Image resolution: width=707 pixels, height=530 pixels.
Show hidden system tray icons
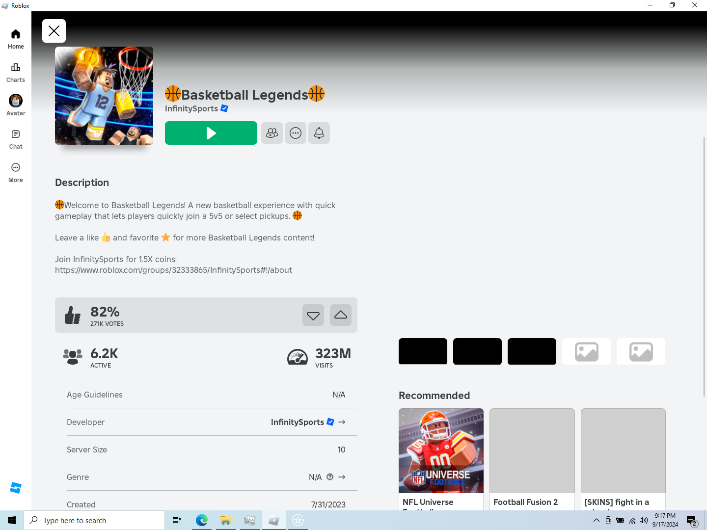pos(596,520)
